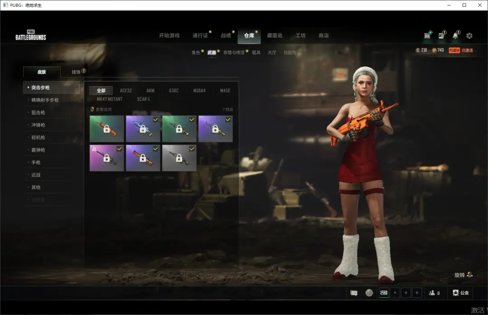Filter skins by M416
Image resolution: width=488 pixels, height=315 pixels.
(x=225, y=91)
